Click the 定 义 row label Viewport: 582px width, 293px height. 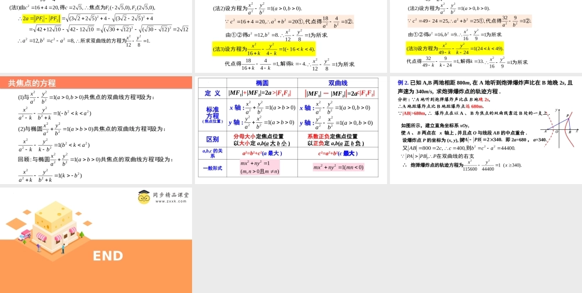tap(212, 94)
